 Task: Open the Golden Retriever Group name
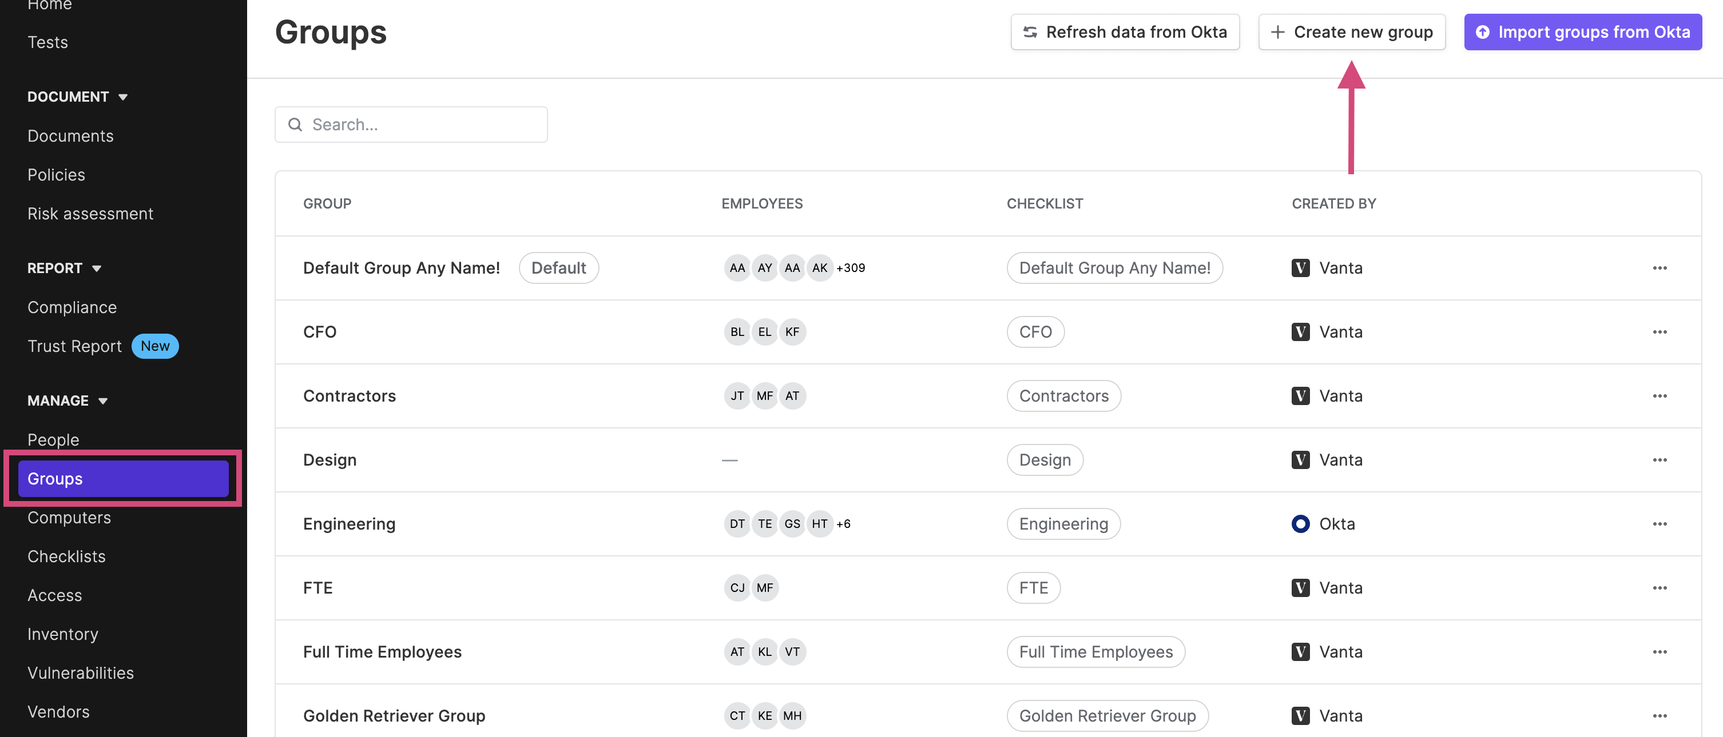tap(394, 716)
